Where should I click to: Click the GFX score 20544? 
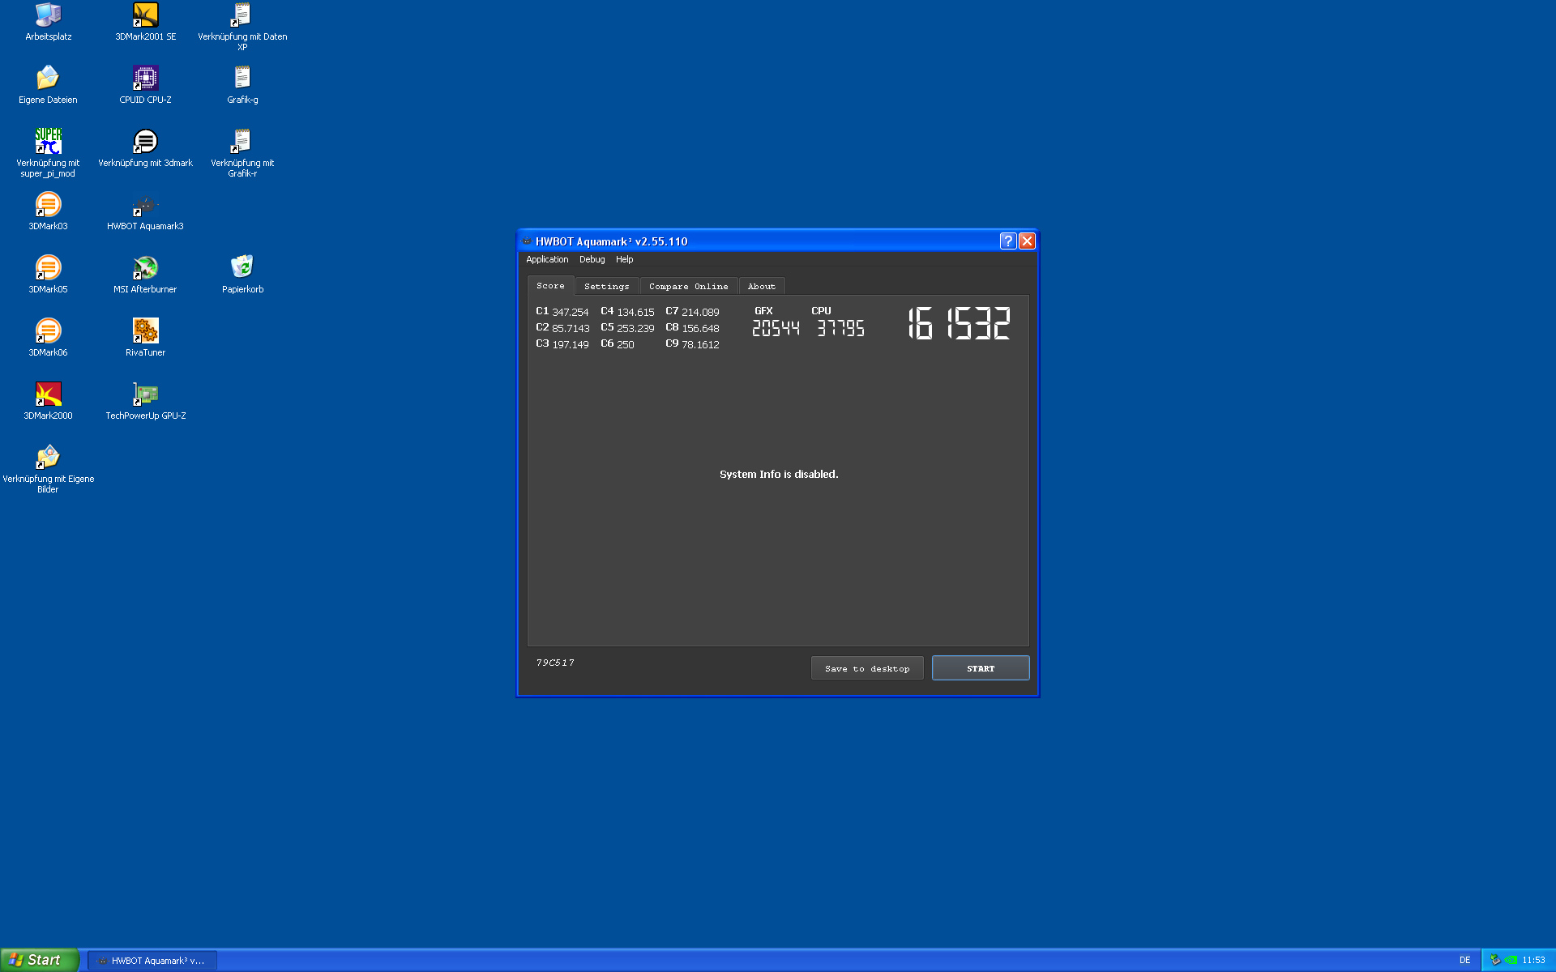click(776, 328)
